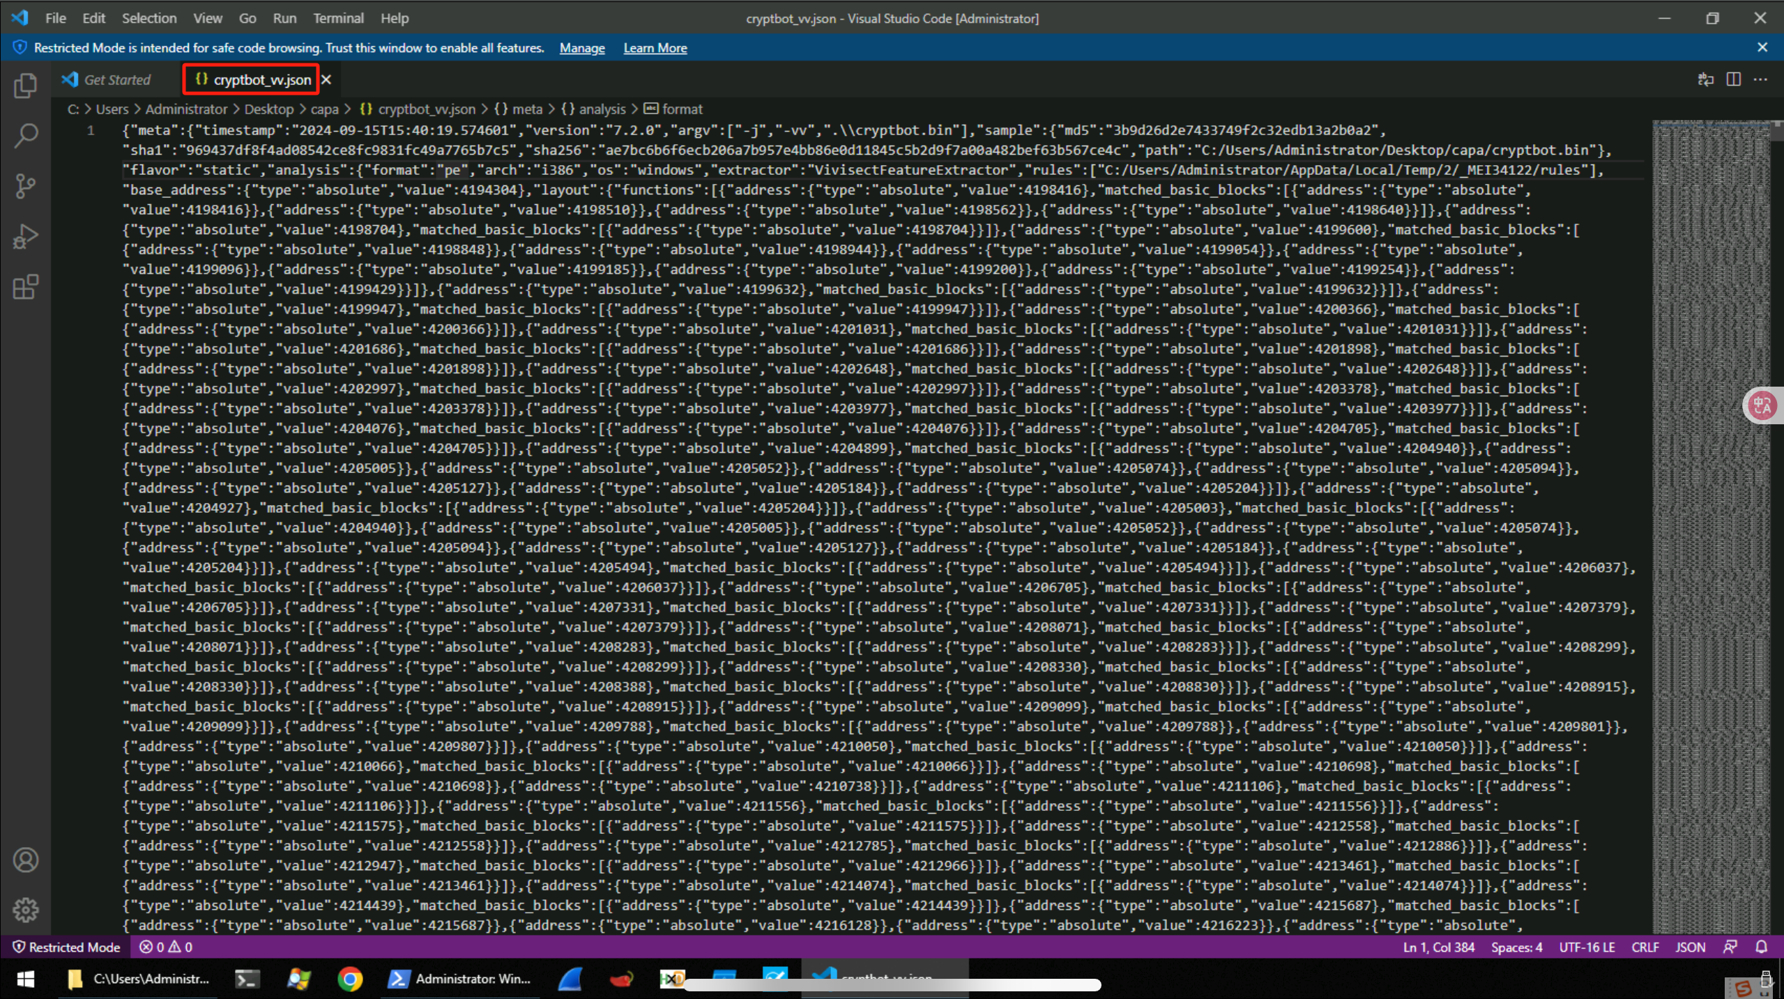Open the Search view icon
This screenshot has height=999, width=1784.
tap(26, 135)
